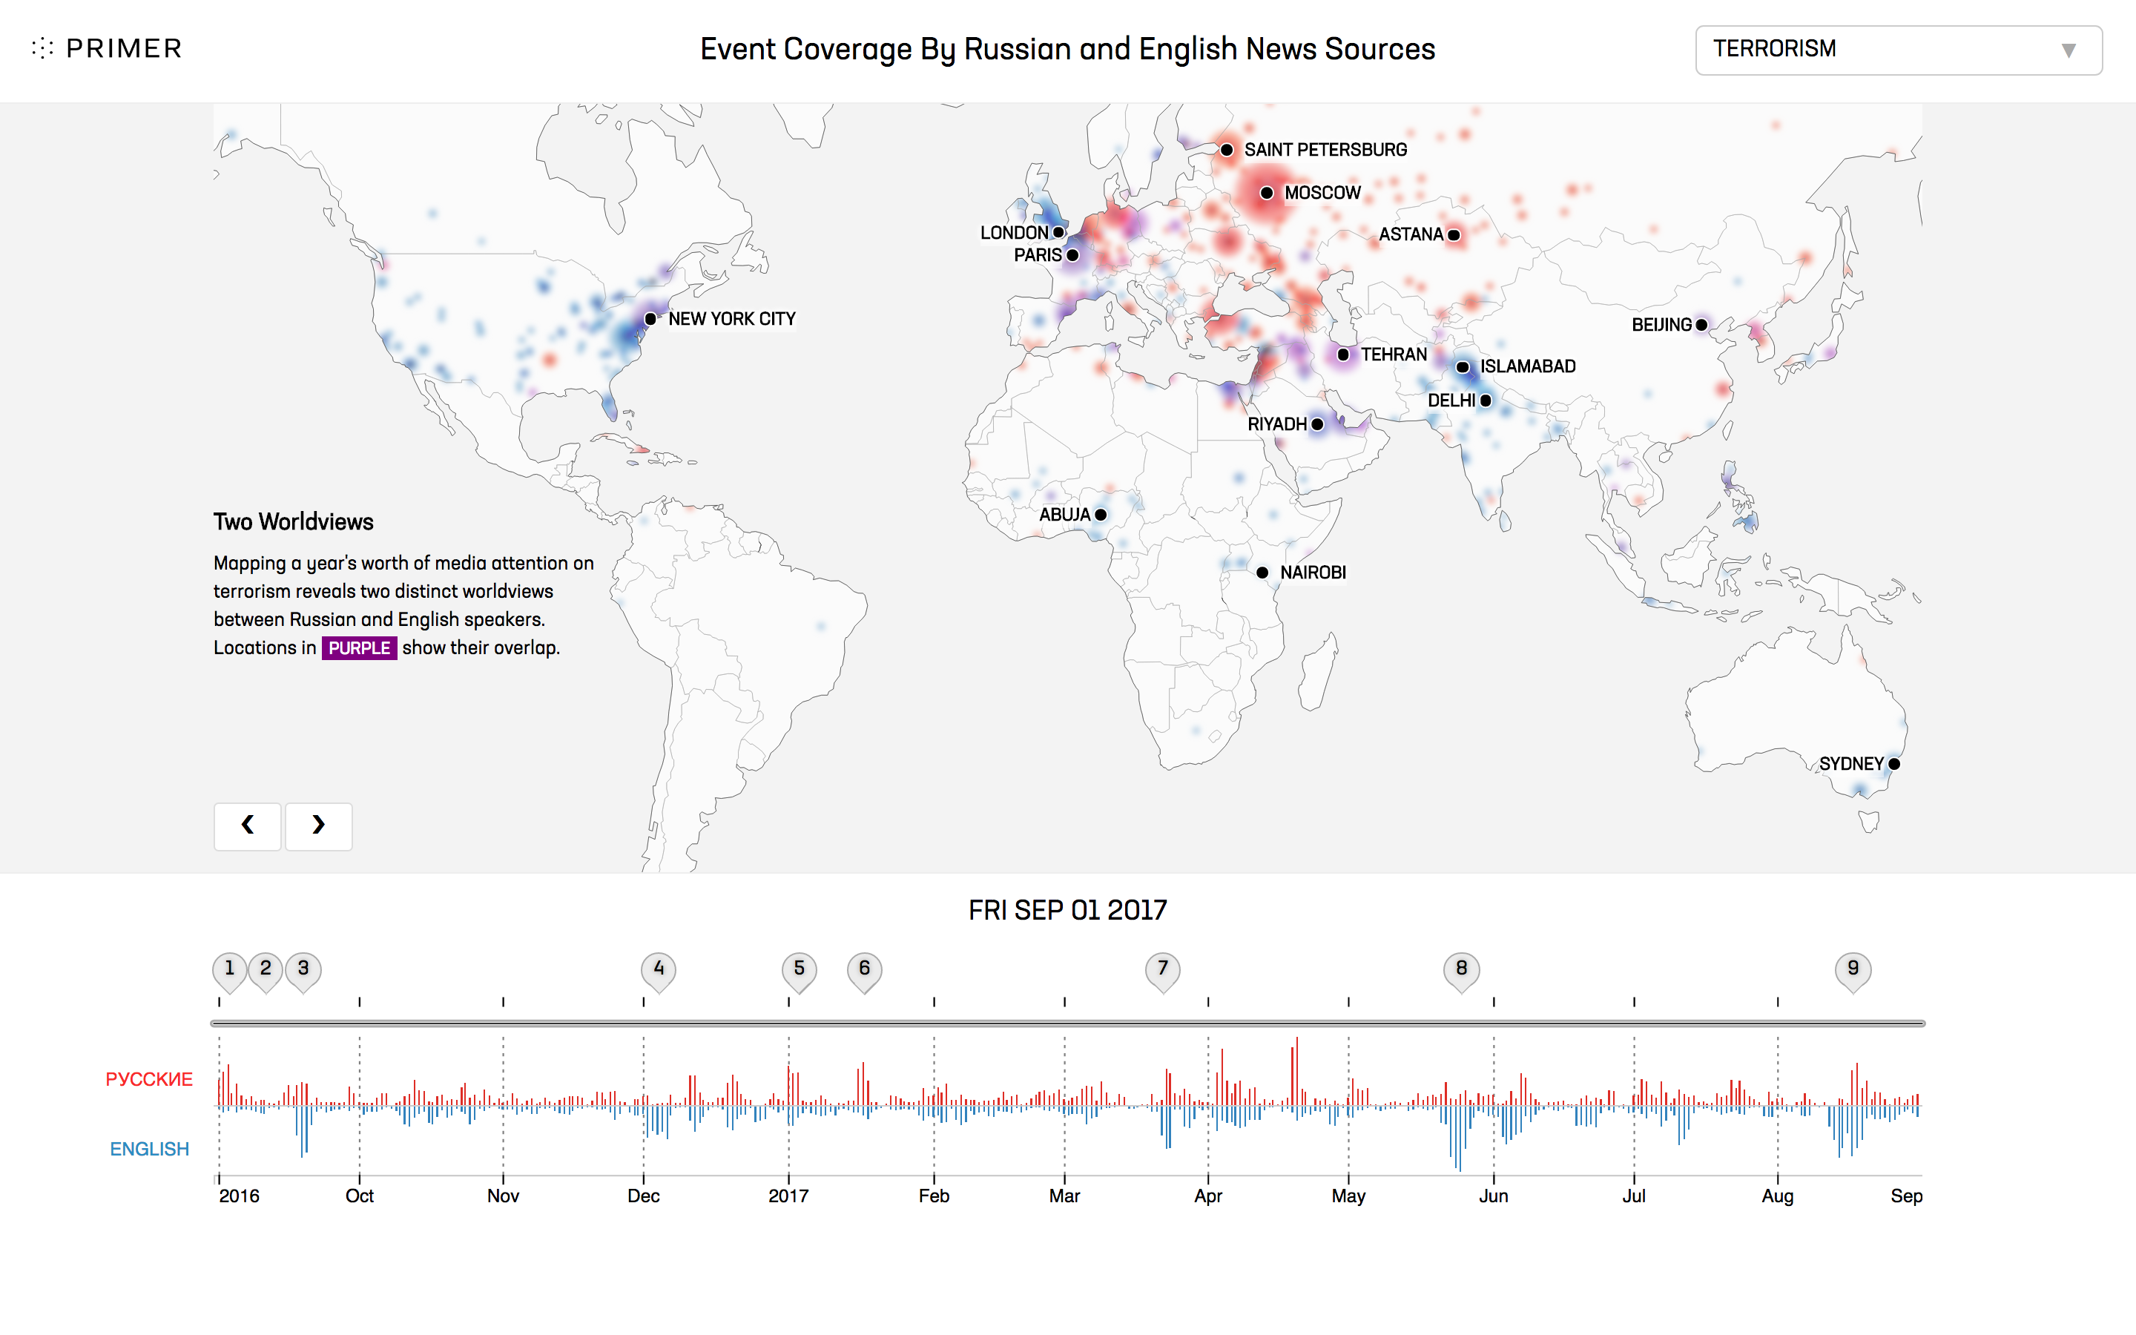
Task: Open event pin number 7
Action: click(x=1162, y=969)
